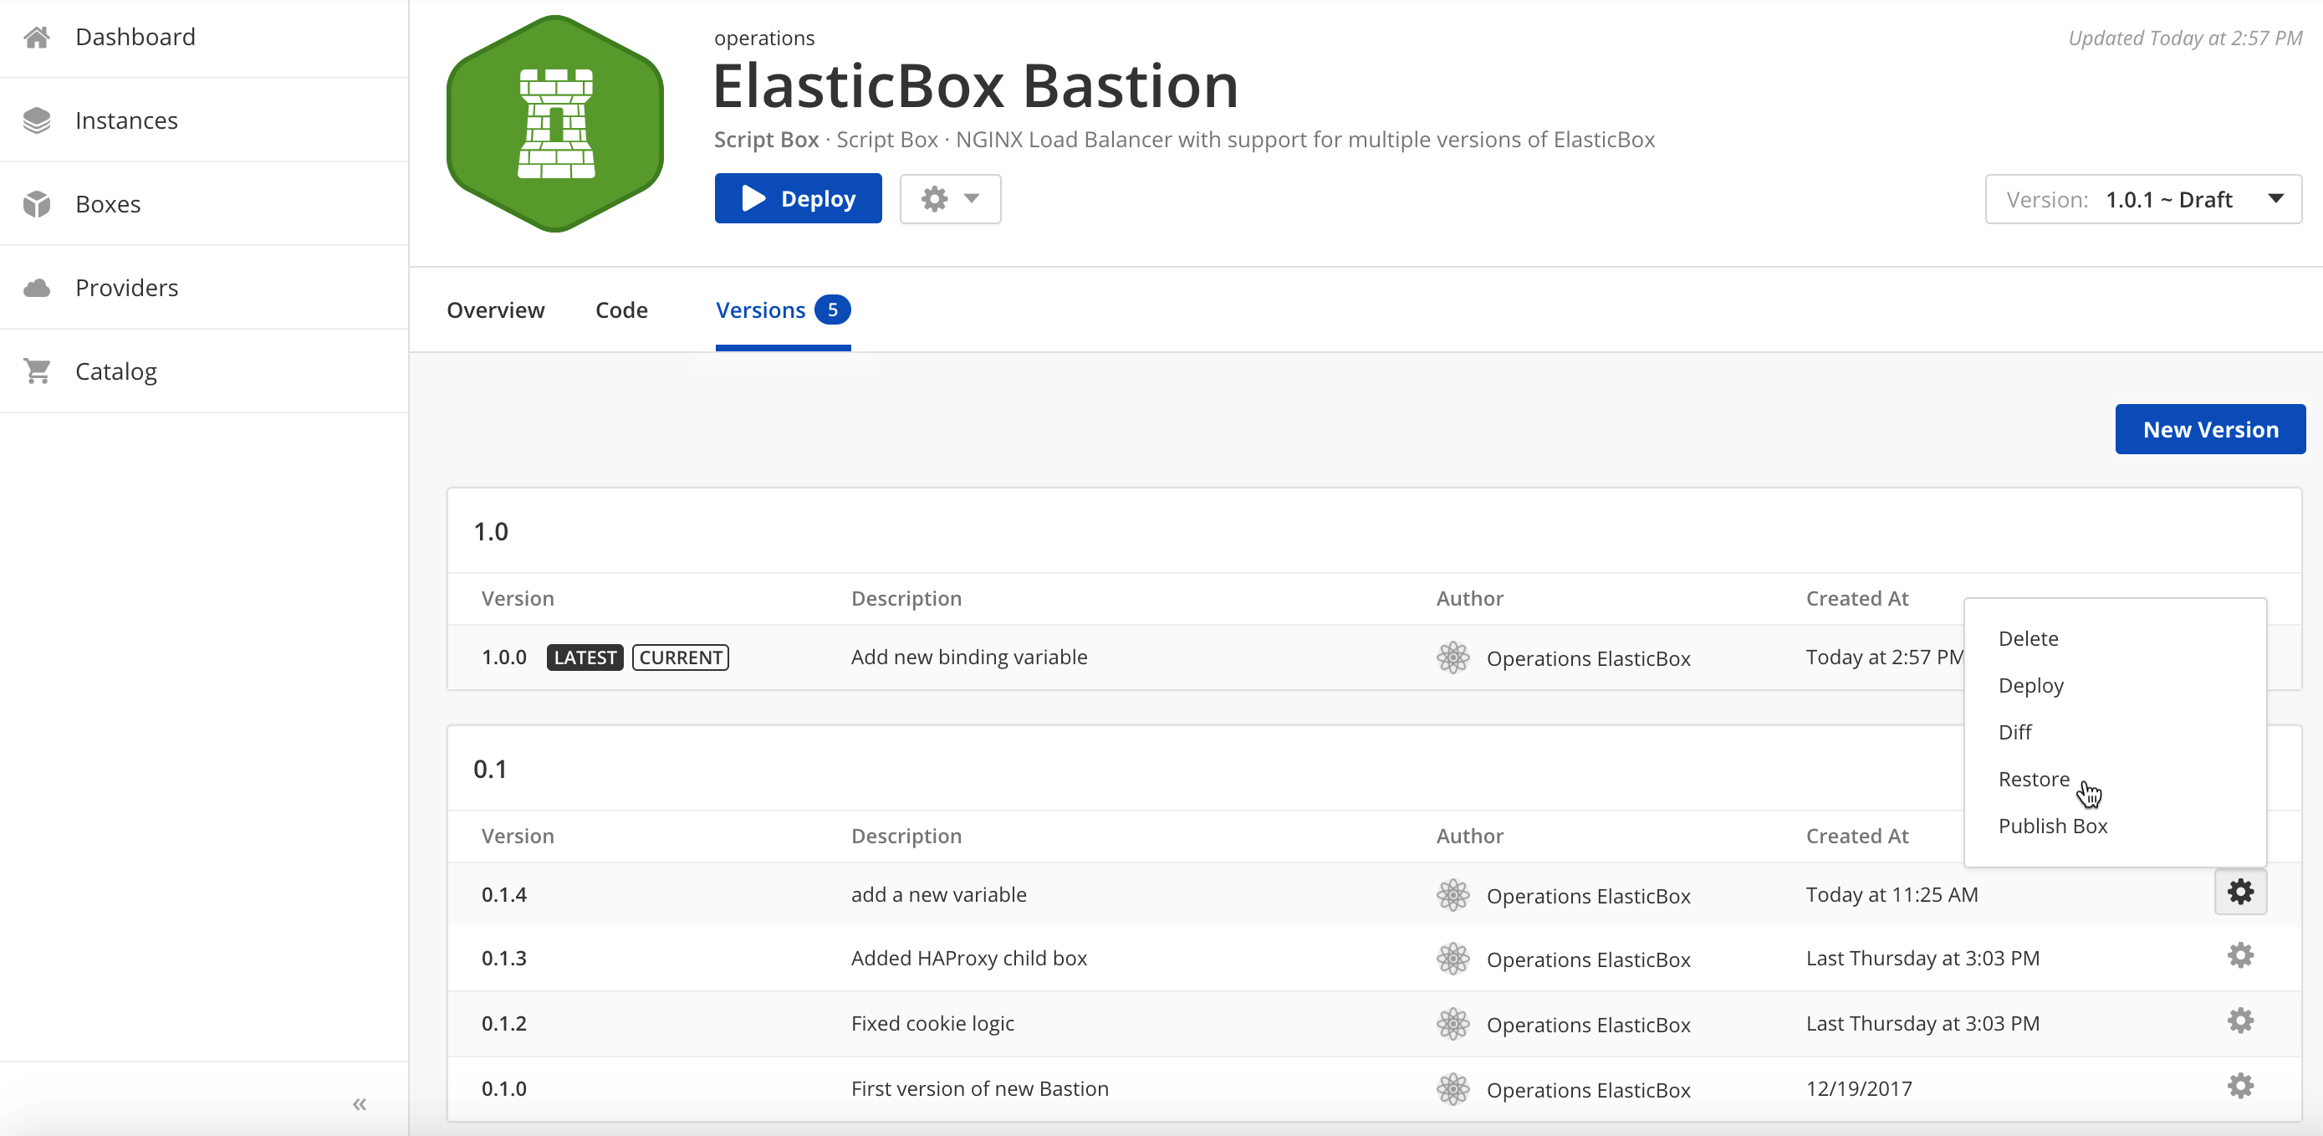Viewport: 2323px width, 1136px height.
Task: Click 'Added HAProxy child box' description
Action: pyautogui.click(x=969, y=959)
